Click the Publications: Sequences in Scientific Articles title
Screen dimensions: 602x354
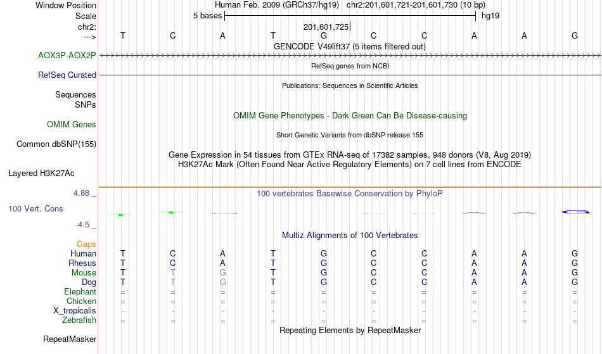click(x=350, y=85)
